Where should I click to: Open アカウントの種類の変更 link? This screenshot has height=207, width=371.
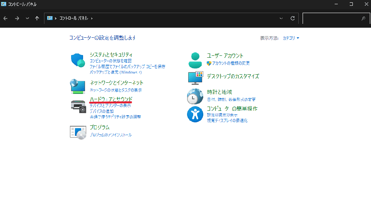tap(231, 63)
